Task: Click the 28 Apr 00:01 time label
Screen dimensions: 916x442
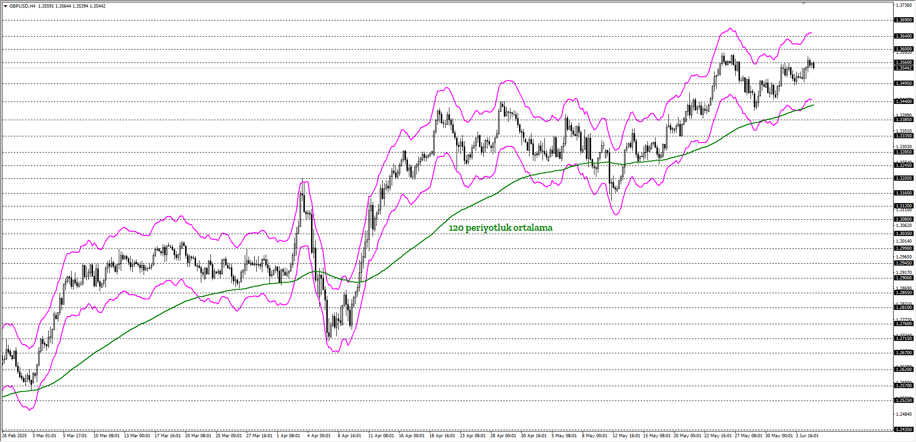Action: point(503,436)
